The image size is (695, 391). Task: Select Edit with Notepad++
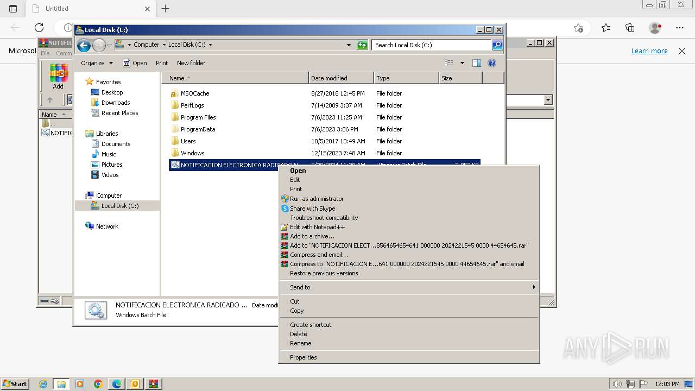click(409, 227)
